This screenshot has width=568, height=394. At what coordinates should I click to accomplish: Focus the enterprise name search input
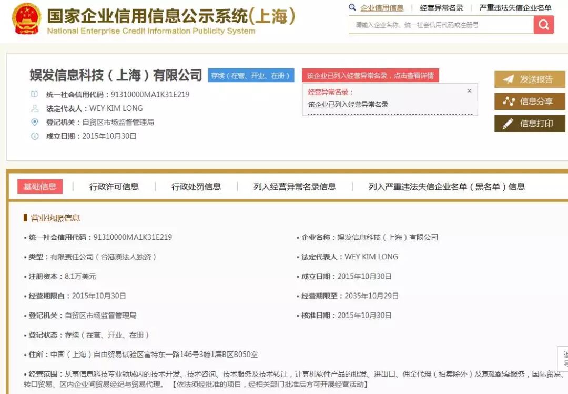[441, 25]
